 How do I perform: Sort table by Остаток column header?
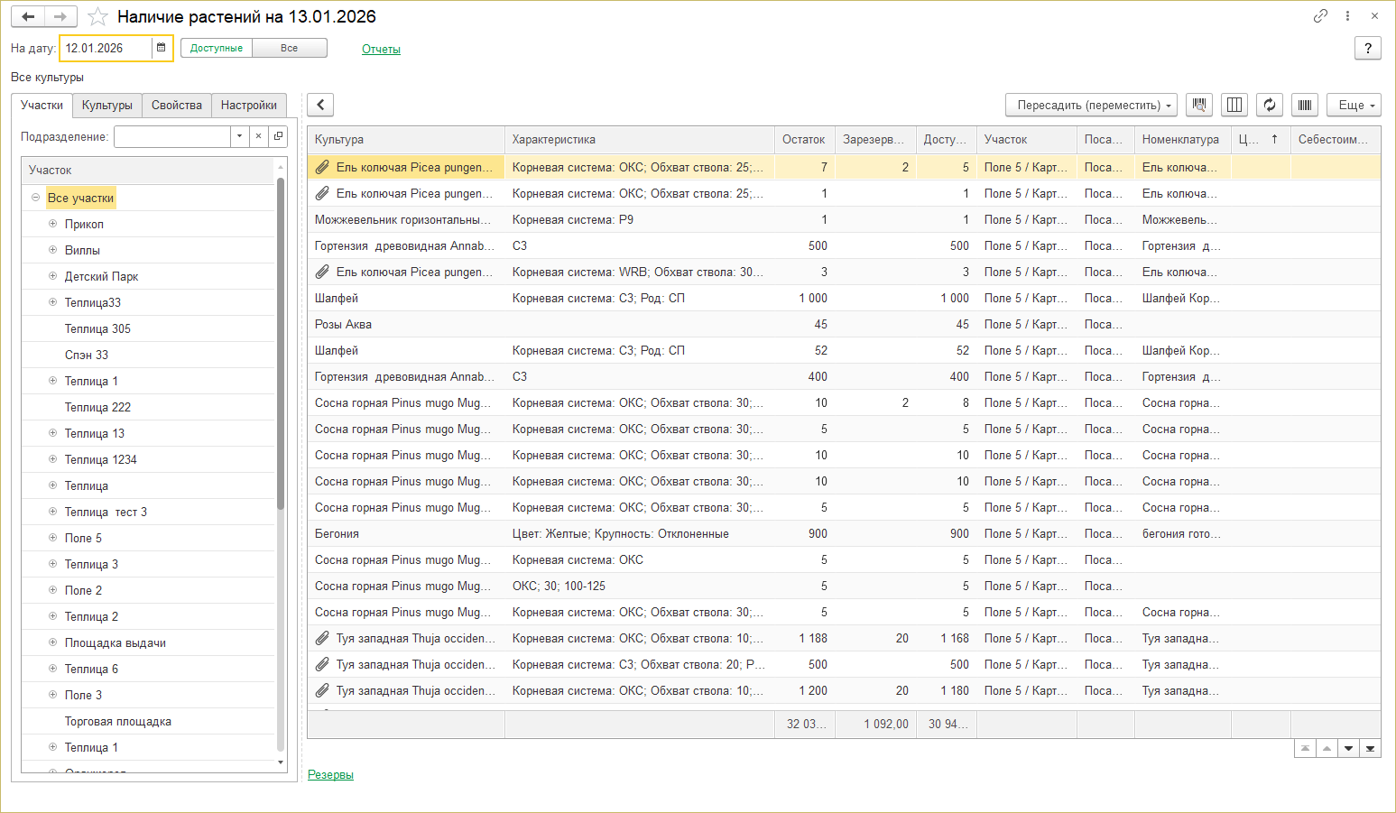[x=803, y=140]
